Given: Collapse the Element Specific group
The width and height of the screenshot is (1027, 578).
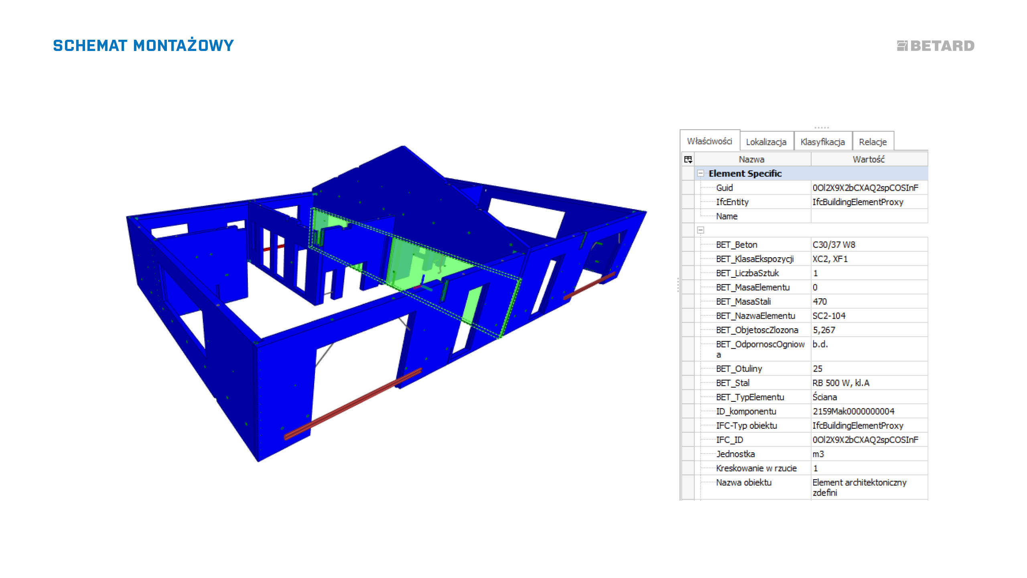Looking at the screenshot, I should 700,173.
